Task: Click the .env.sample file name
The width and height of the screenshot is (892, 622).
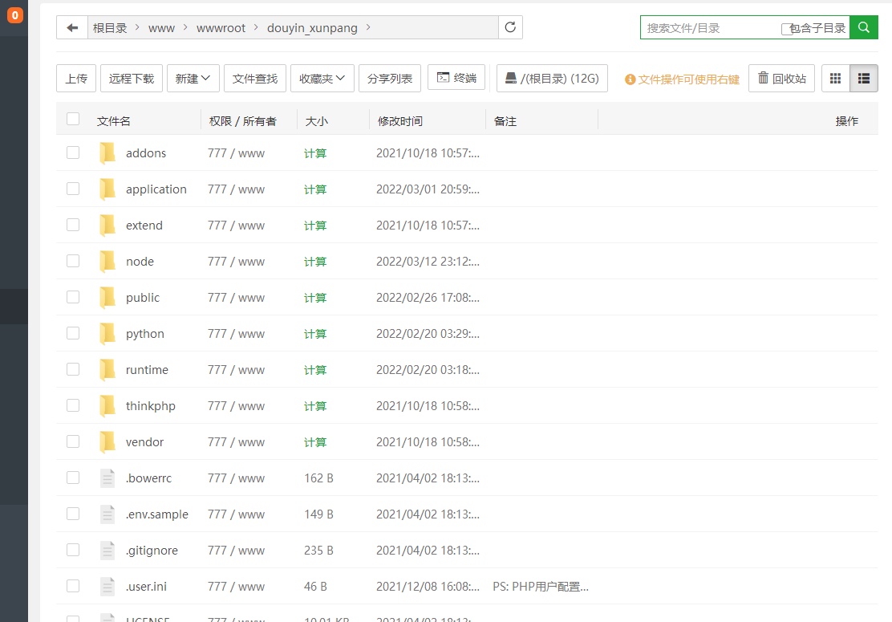Action: tap(157, 514)
